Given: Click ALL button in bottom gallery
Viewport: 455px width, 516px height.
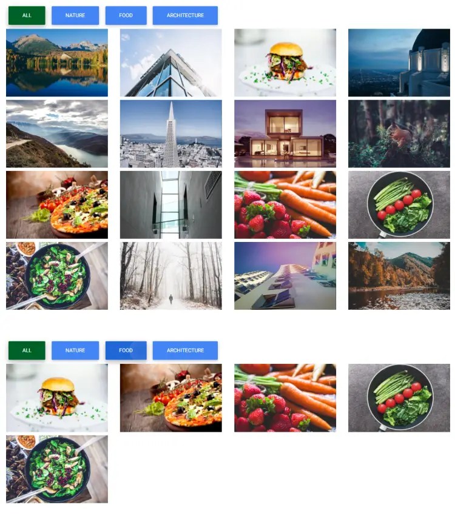Looking at the screenshot, I should [27, 350].
